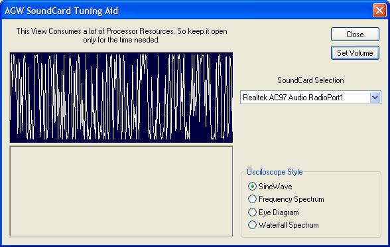Click the SineWave label text

point(275,186)
